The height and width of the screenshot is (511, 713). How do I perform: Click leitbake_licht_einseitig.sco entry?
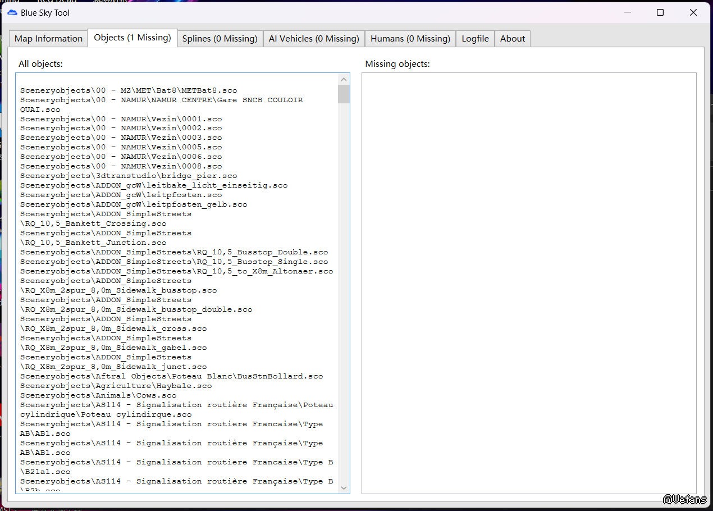(154, 186)
